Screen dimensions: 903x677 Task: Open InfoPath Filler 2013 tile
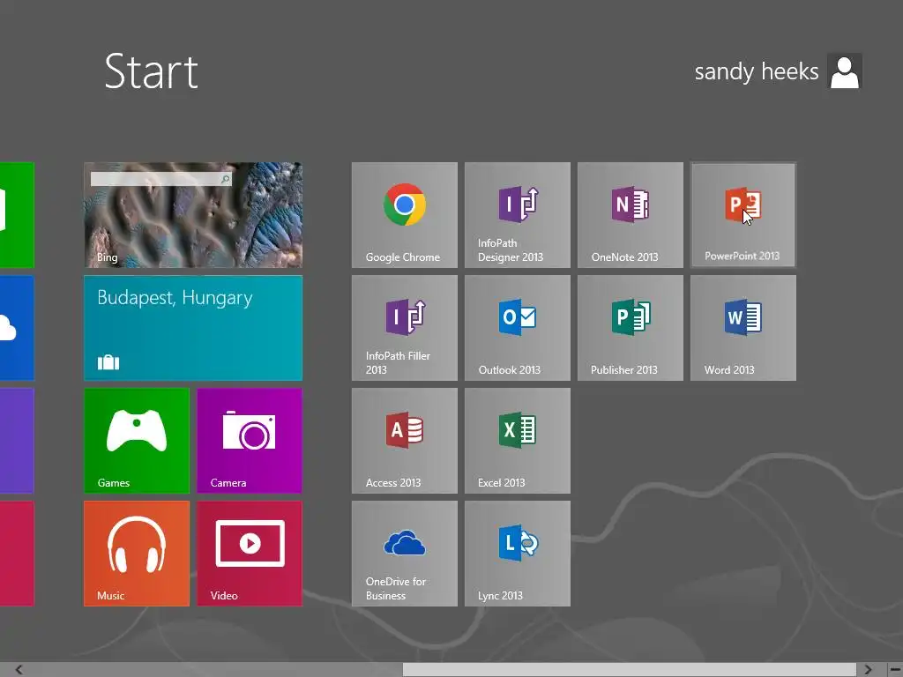(x=404, y=328)
